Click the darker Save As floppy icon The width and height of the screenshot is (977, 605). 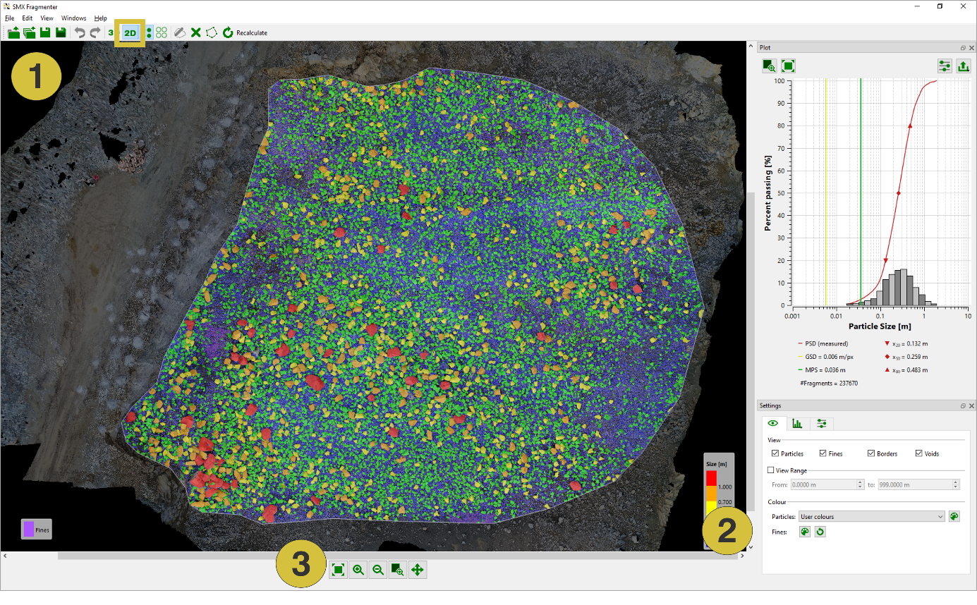(x=61, y=32)
